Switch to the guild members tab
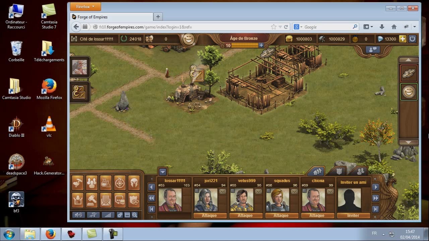The image size is (429, 241). (x=339, y=171)
